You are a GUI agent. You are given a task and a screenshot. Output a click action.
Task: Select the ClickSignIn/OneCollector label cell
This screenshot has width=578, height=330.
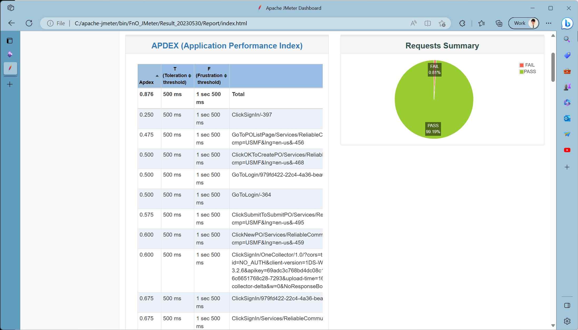pyautogui.click(x=276, y=271)
